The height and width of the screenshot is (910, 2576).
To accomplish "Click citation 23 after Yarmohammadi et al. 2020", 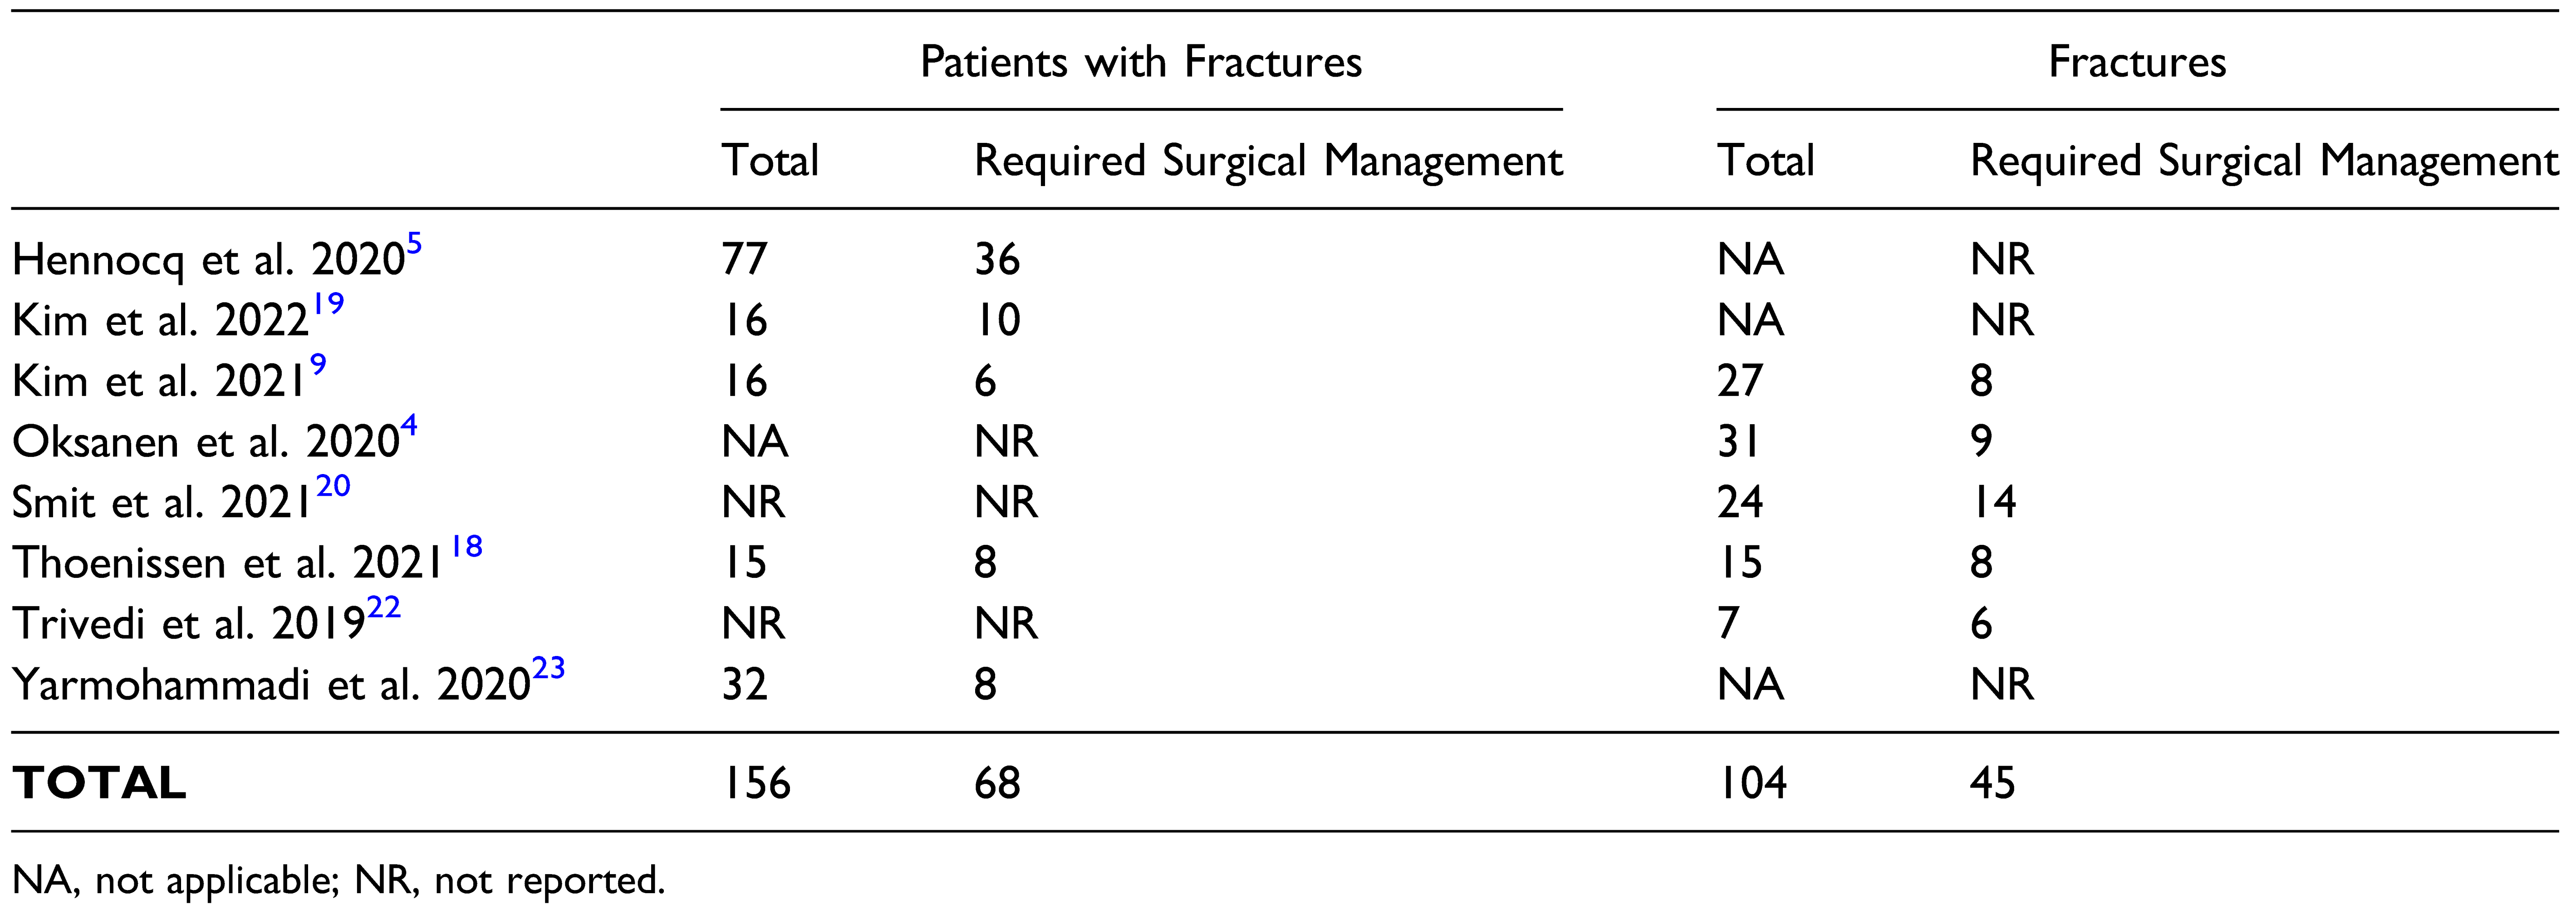I will (x=548, y=669).
